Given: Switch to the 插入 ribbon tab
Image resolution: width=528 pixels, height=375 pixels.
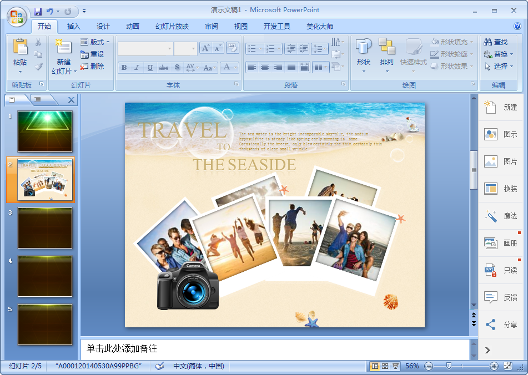Looking at the screenshot, I should click(73, 27).
